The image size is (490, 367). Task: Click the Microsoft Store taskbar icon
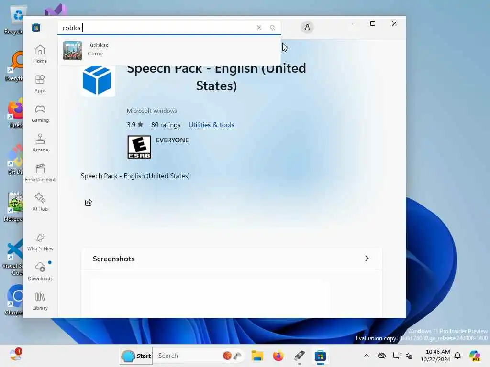point(320,356)
